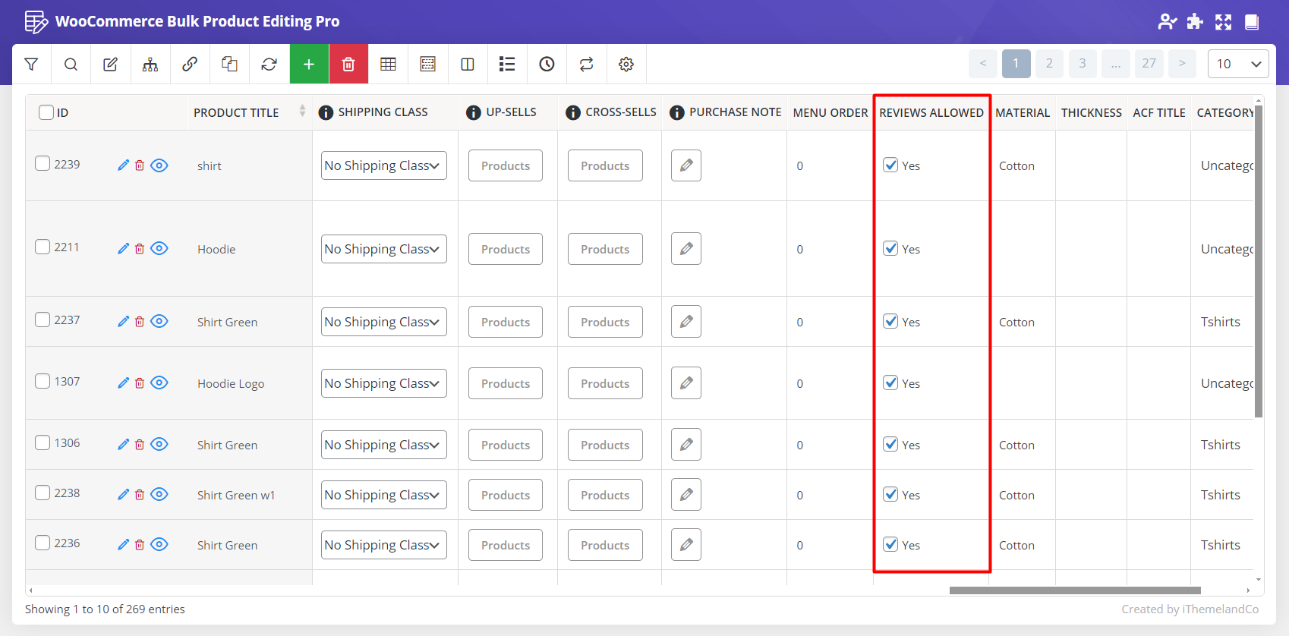1289x636 pixels.
Task: Open the filter funnel tool
Action: pyautogui.click(x=31, y=65)
